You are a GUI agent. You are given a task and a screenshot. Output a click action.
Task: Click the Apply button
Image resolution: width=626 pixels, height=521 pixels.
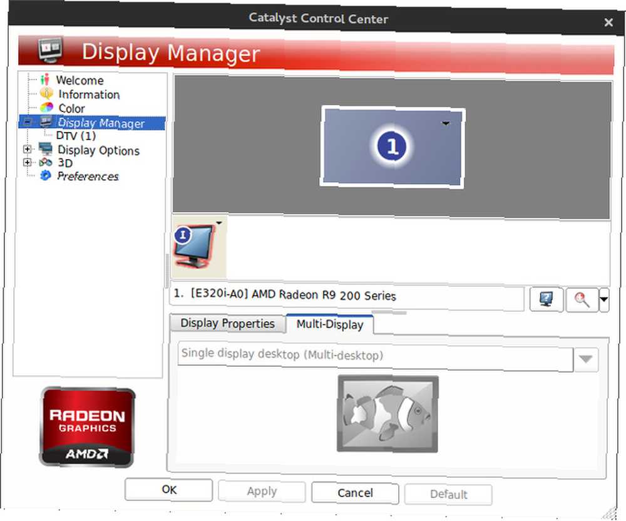(x=262, y=492)
